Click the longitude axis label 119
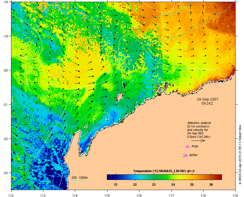Viewport: 244px width, 197px height. click(x=235, y=196)
